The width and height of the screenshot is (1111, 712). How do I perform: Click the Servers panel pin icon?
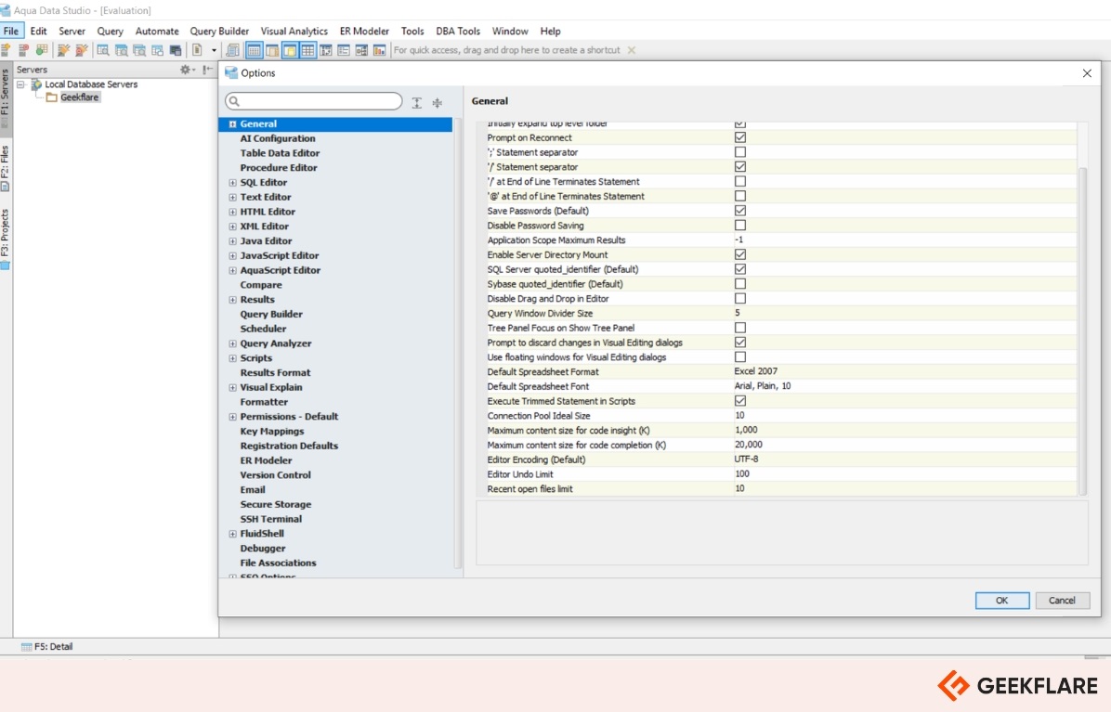pos(207,70)
